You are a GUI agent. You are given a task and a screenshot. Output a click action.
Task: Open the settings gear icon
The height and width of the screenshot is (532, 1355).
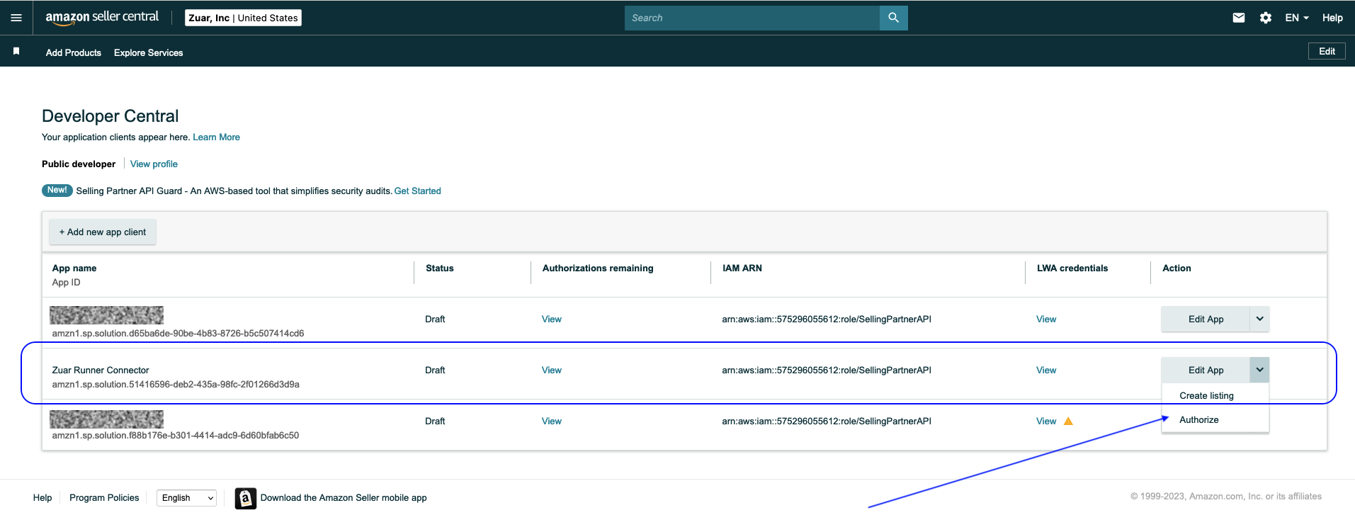tap(1266, 18)
